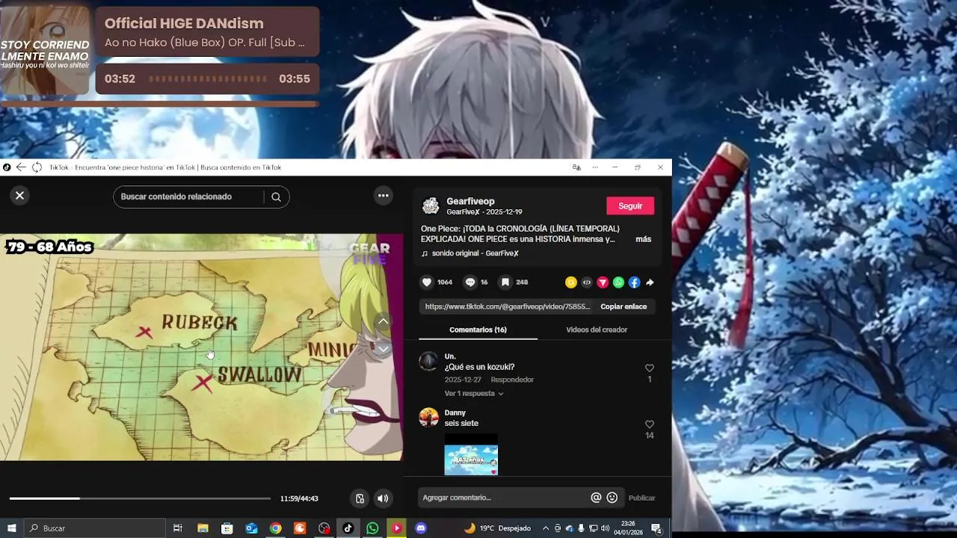
Task: Save video with the bookmark icon
Action: 505,282
